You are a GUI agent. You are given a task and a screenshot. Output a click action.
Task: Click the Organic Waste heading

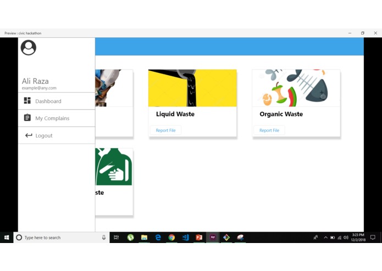(281, 114)
